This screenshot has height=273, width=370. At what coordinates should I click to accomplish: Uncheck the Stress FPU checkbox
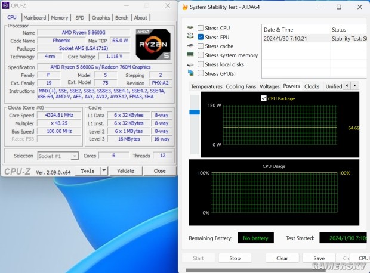(201, 37)
